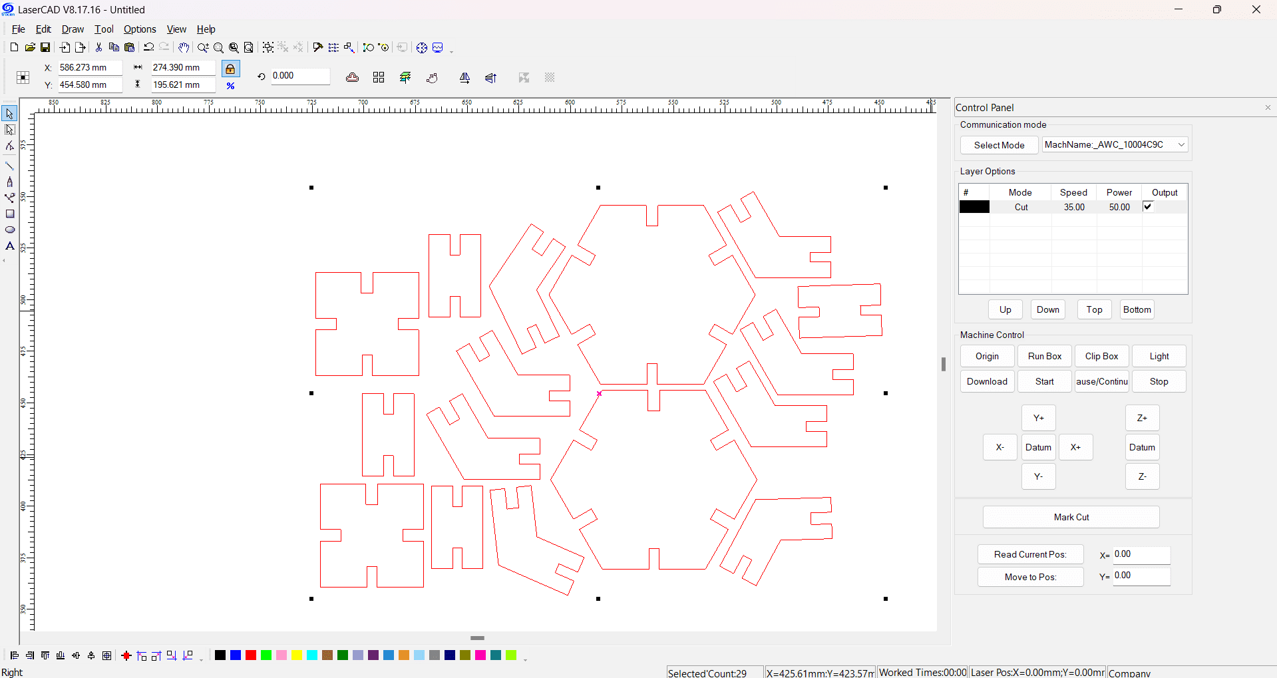Viewport: 1277px width, 678px height.
Task: Expand the color palette overflow arrow
Action: click(525, 658)
